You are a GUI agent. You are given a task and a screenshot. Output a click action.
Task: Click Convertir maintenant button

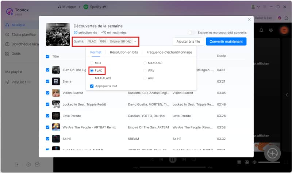tap(226, 42)
